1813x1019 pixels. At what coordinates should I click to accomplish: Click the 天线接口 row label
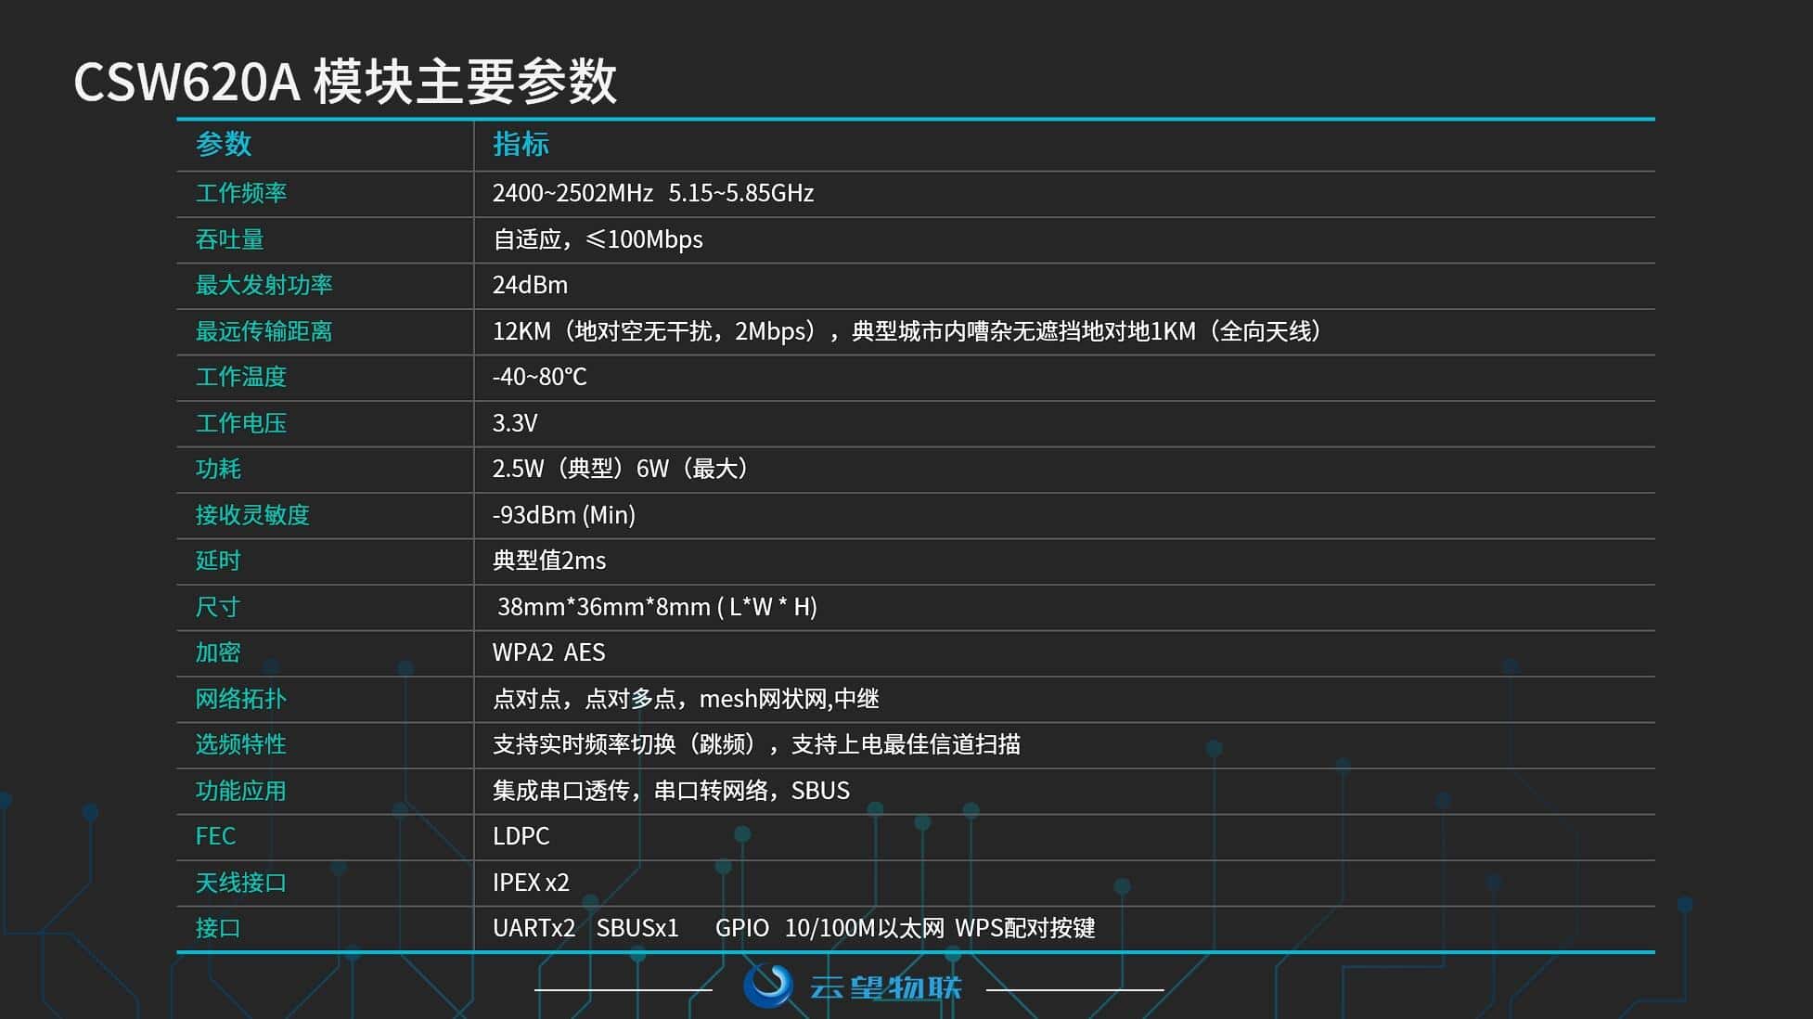point(241,883)
